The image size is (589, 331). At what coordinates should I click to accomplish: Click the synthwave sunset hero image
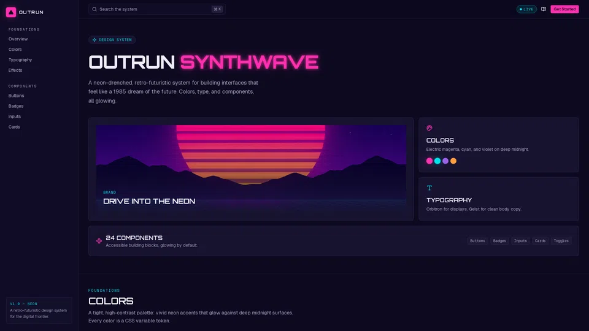pos(251,169)
